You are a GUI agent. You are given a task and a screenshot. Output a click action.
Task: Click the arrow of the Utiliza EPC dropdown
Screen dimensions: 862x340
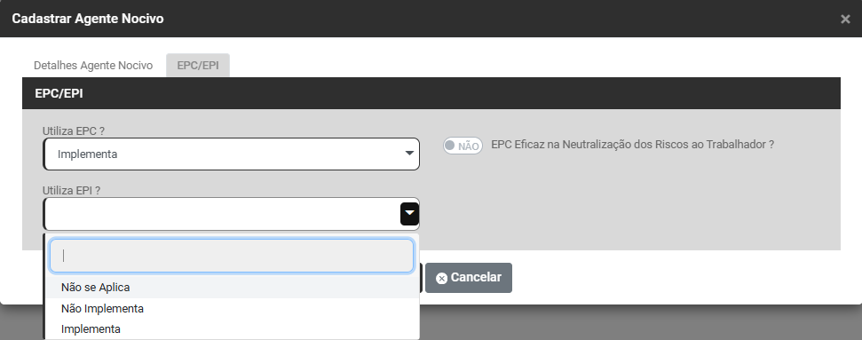point(409,154)
